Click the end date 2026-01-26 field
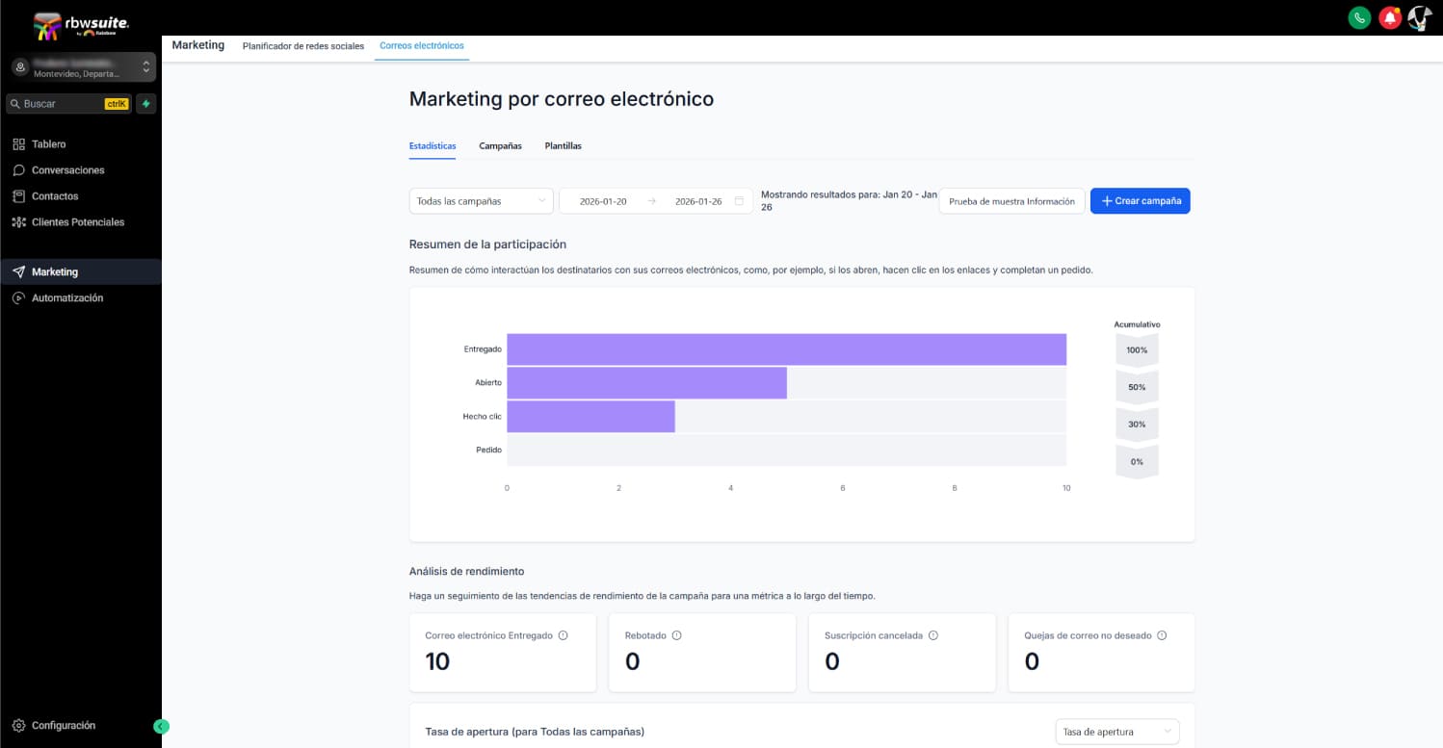 click(x=698, y=201)
